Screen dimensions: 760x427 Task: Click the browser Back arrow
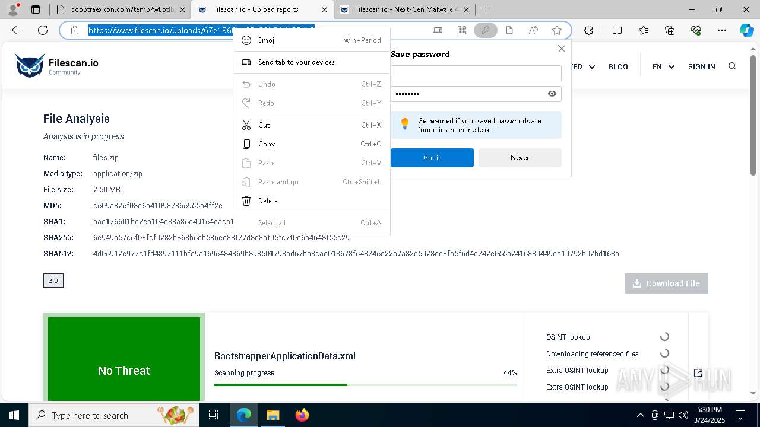(17, 30)
